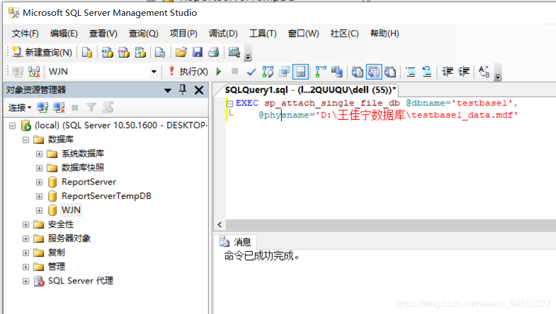Collapse the (local) server node
This screenshot has width=556, height=314.
(x=12, y=125)
